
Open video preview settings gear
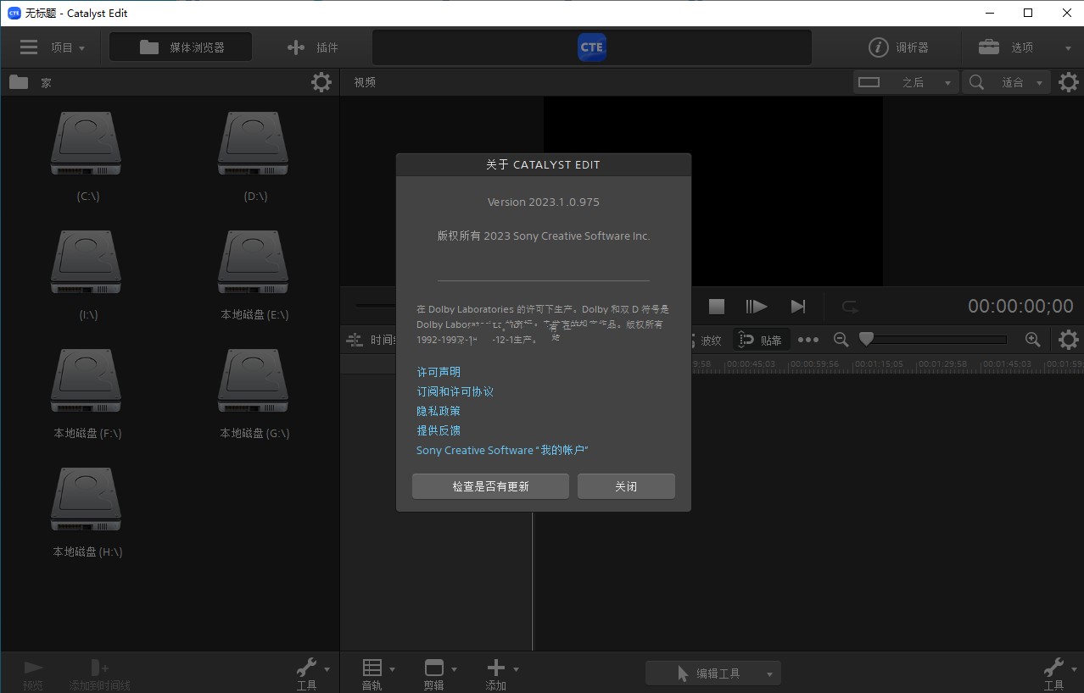point(1069,82)
